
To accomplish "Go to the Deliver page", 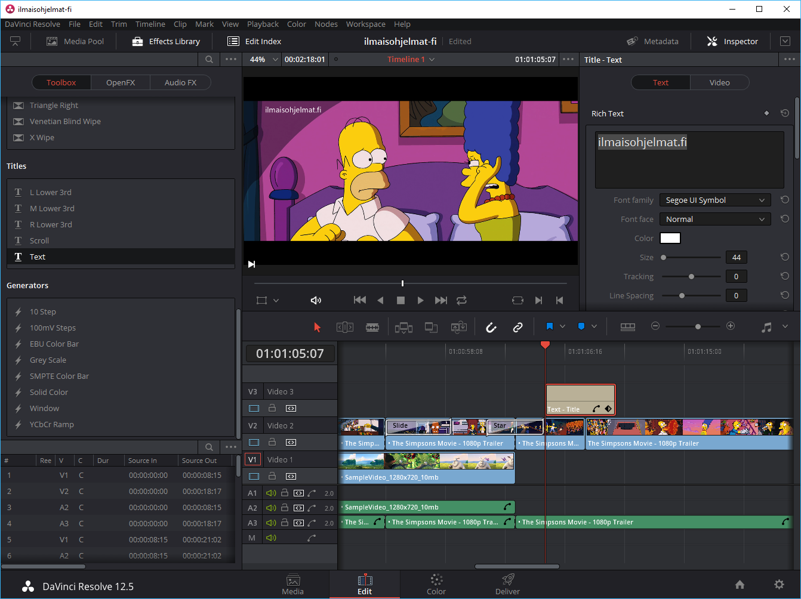I will tap(507, 584).
